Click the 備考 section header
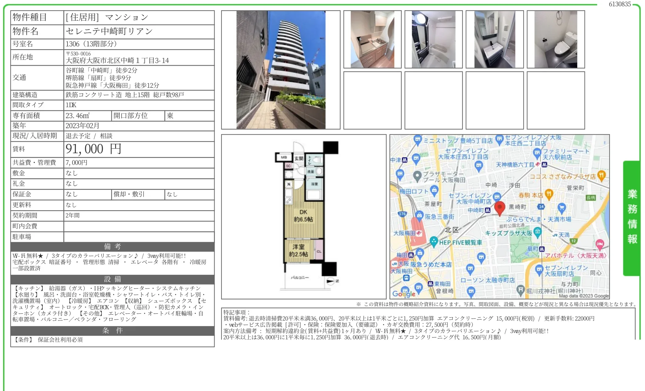 112,247
